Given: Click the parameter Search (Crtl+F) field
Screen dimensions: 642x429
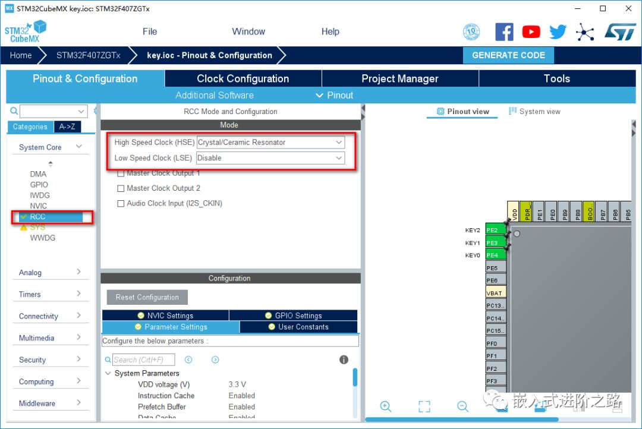Looking at the screenshot, I should tap(144, 359).
